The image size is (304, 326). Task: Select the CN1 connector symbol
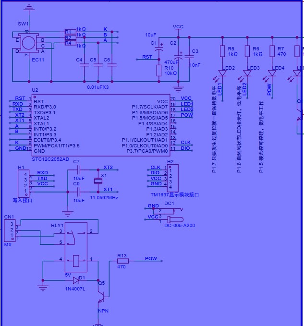(x=10, y=231)
